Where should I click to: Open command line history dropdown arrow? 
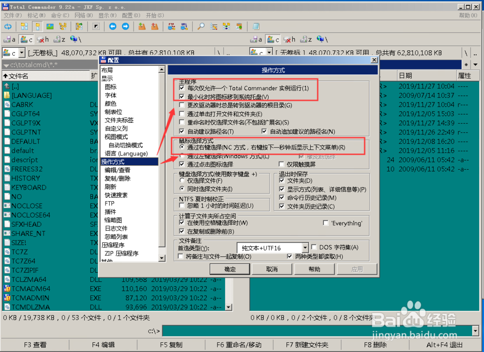pos(476,331)
